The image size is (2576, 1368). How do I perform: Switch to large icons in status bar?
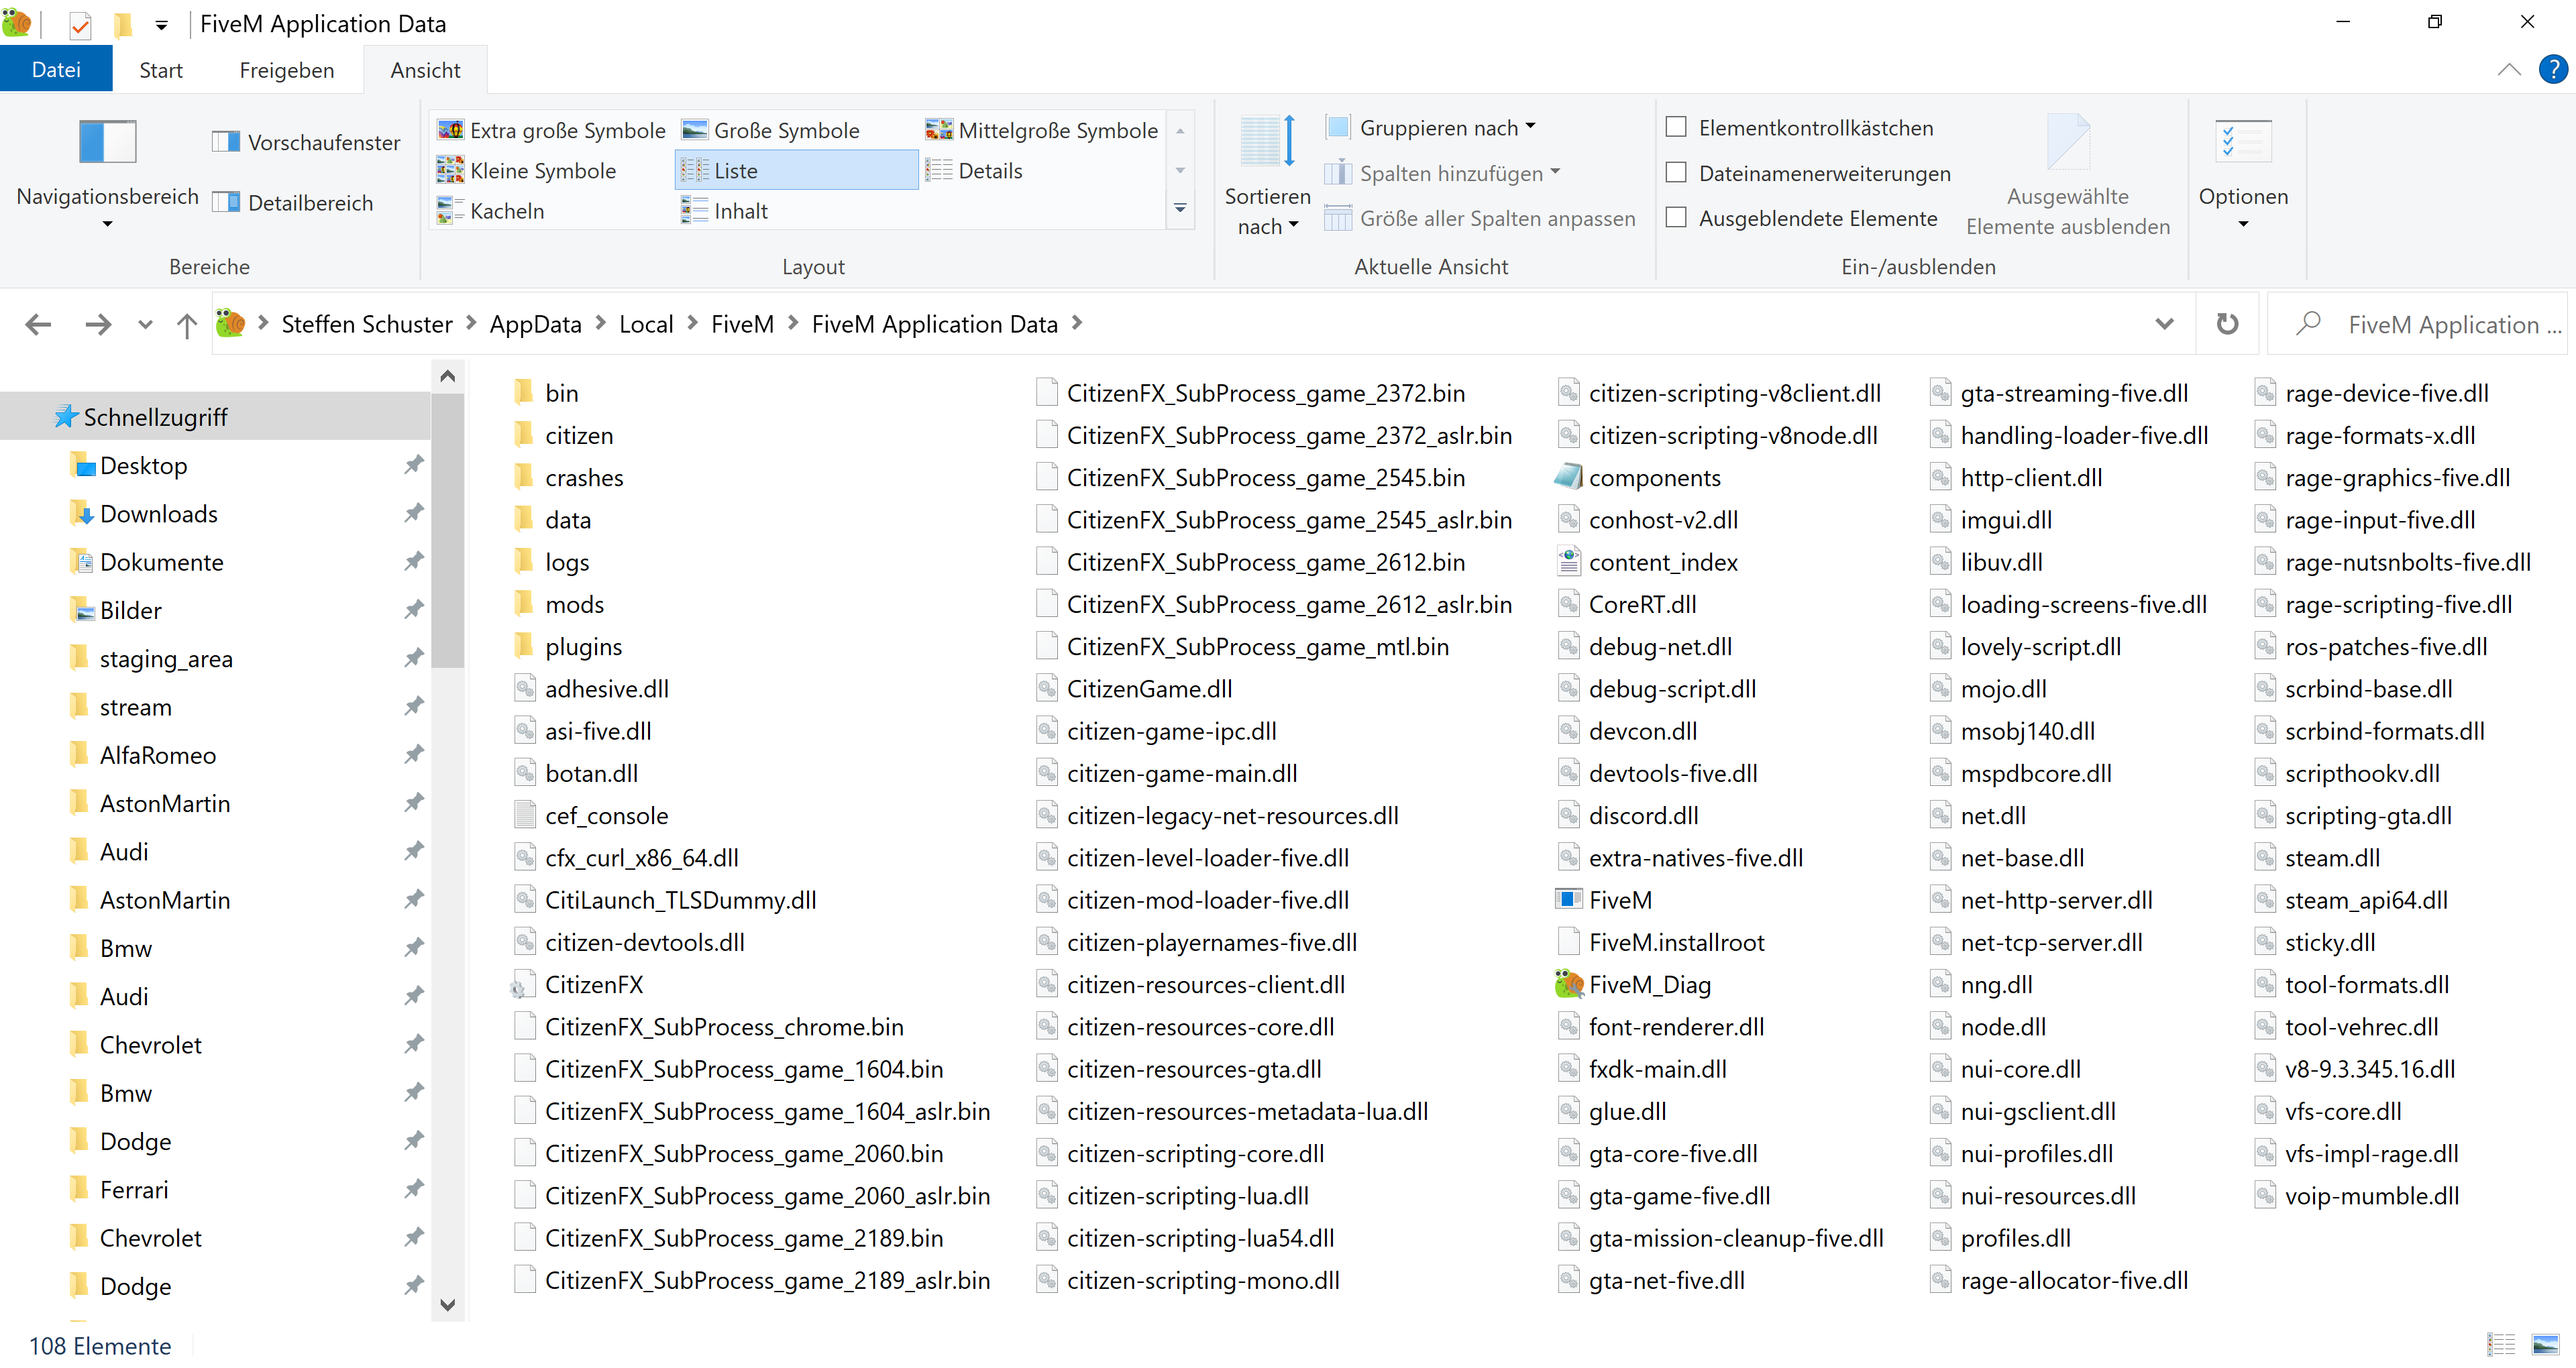2545,1345
